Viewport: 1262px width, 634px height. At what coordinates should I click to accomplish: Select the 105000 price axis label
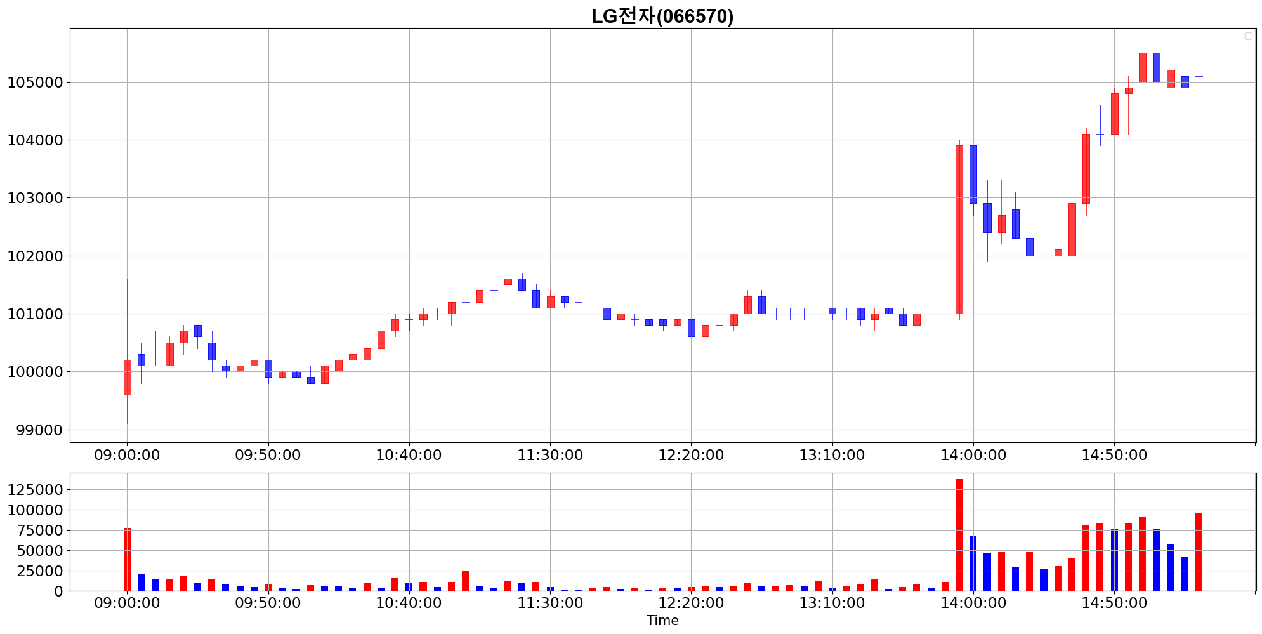click(36, 83)
